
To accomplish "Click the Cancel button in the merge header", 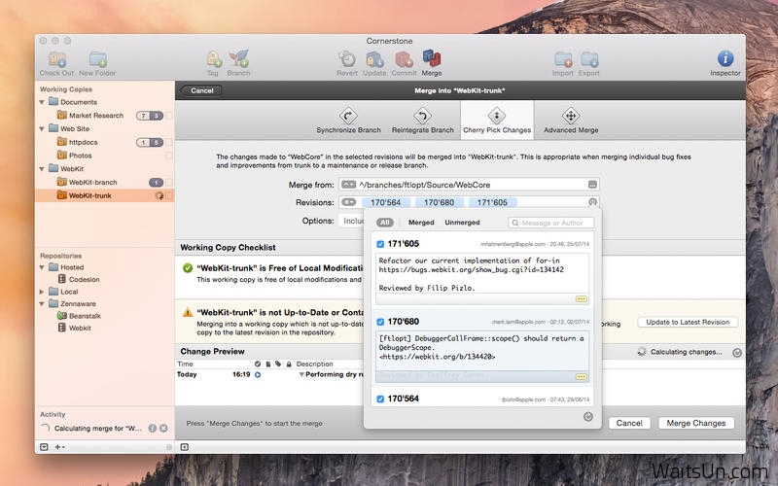I will [201, 90].
